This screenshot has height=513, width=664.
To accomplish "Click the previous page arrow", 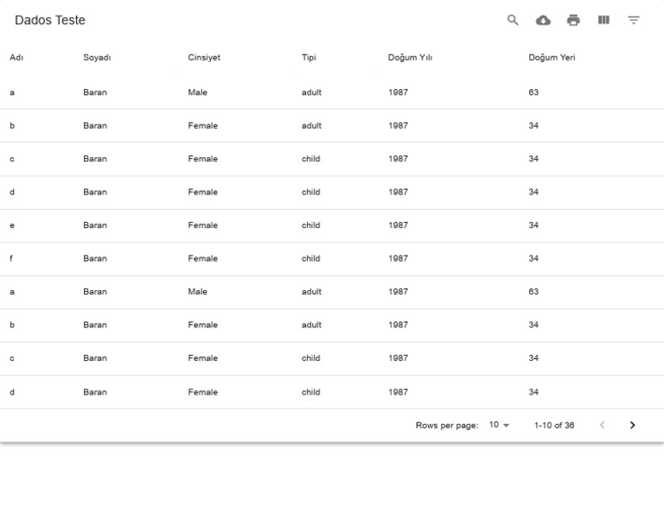I will click(x=602, y=425).
